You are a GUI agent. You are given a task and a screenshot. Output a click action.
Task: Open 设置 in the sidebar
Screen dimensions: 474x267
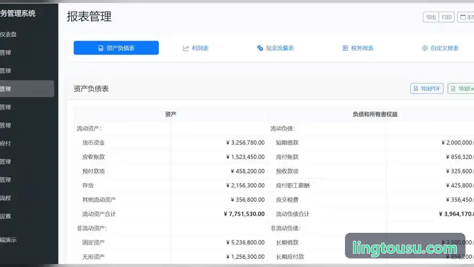[x=5, y=216]
